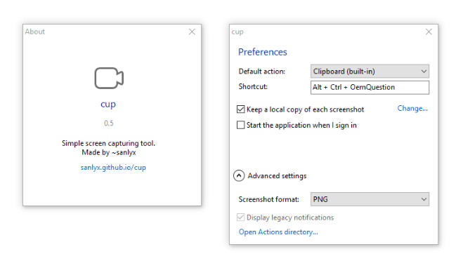Close the cup Preferences window

[429, 32]
